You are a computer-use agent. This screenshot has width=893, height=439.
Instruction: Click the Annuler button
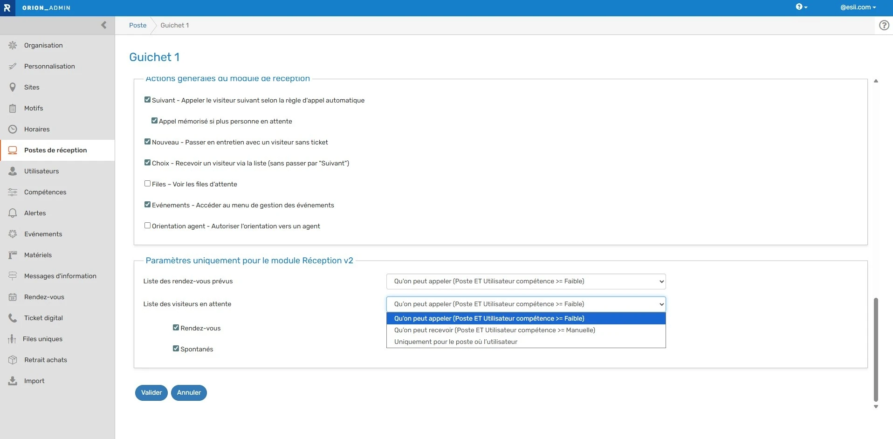[x=189, y=392]
